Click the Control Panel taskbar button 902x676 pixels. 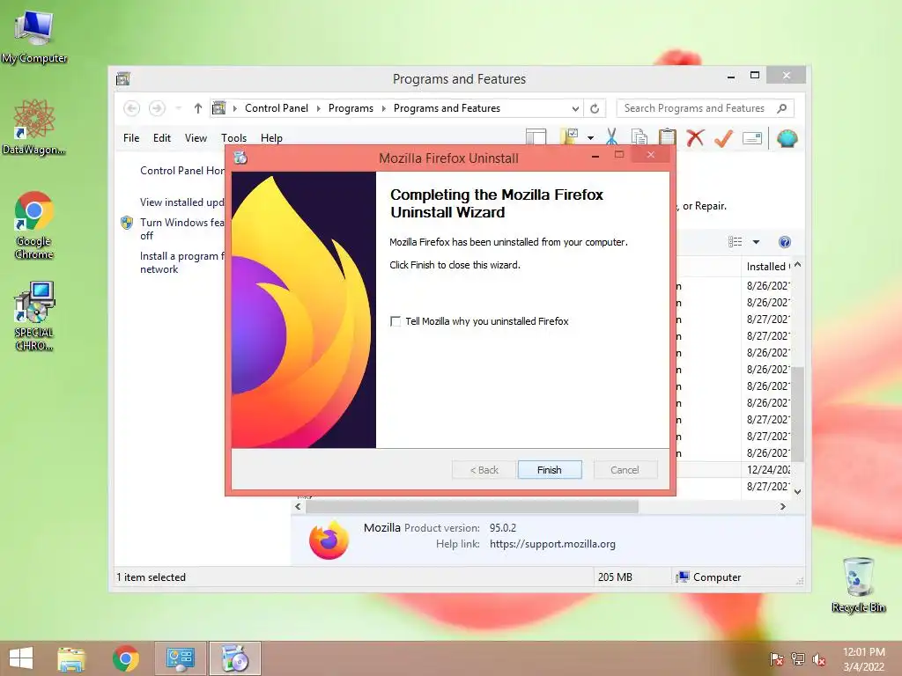(180, 658)
